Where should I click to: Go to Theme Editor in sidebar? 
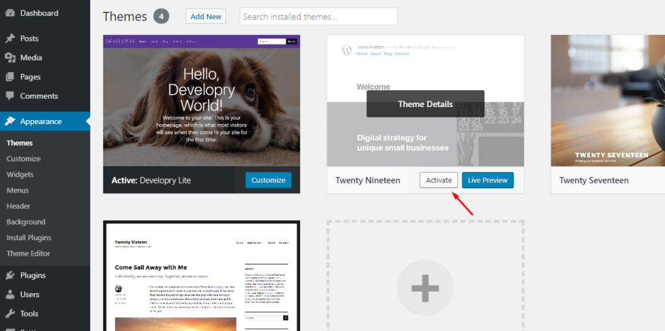29,253
